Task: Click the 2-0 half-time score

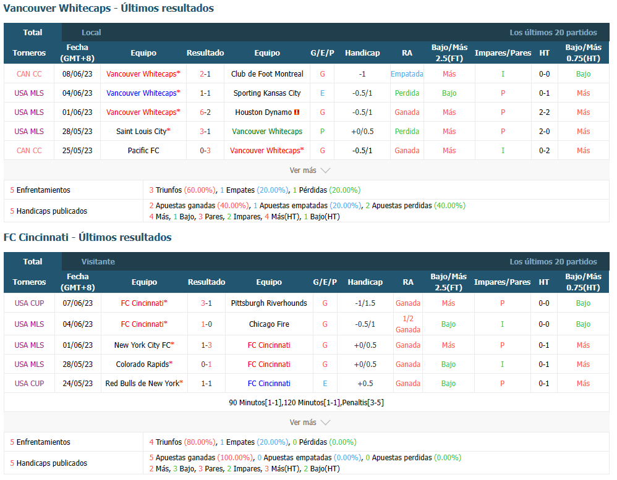Action: (544, 132)
